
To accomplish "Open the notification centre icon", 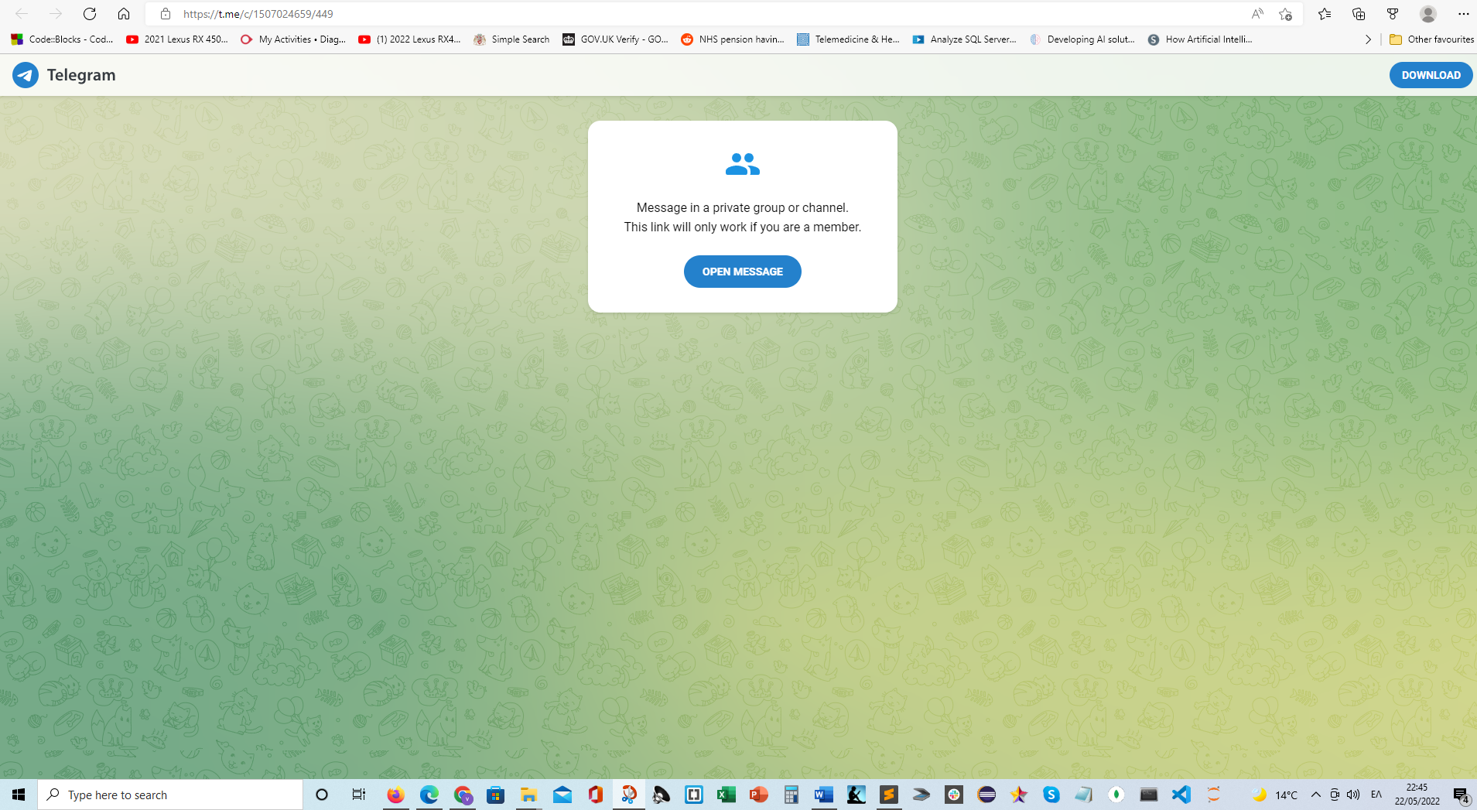I will pos(1461,795).
